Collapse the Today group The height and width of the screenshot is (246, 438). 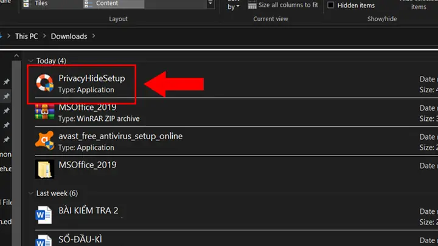point(31,61)
